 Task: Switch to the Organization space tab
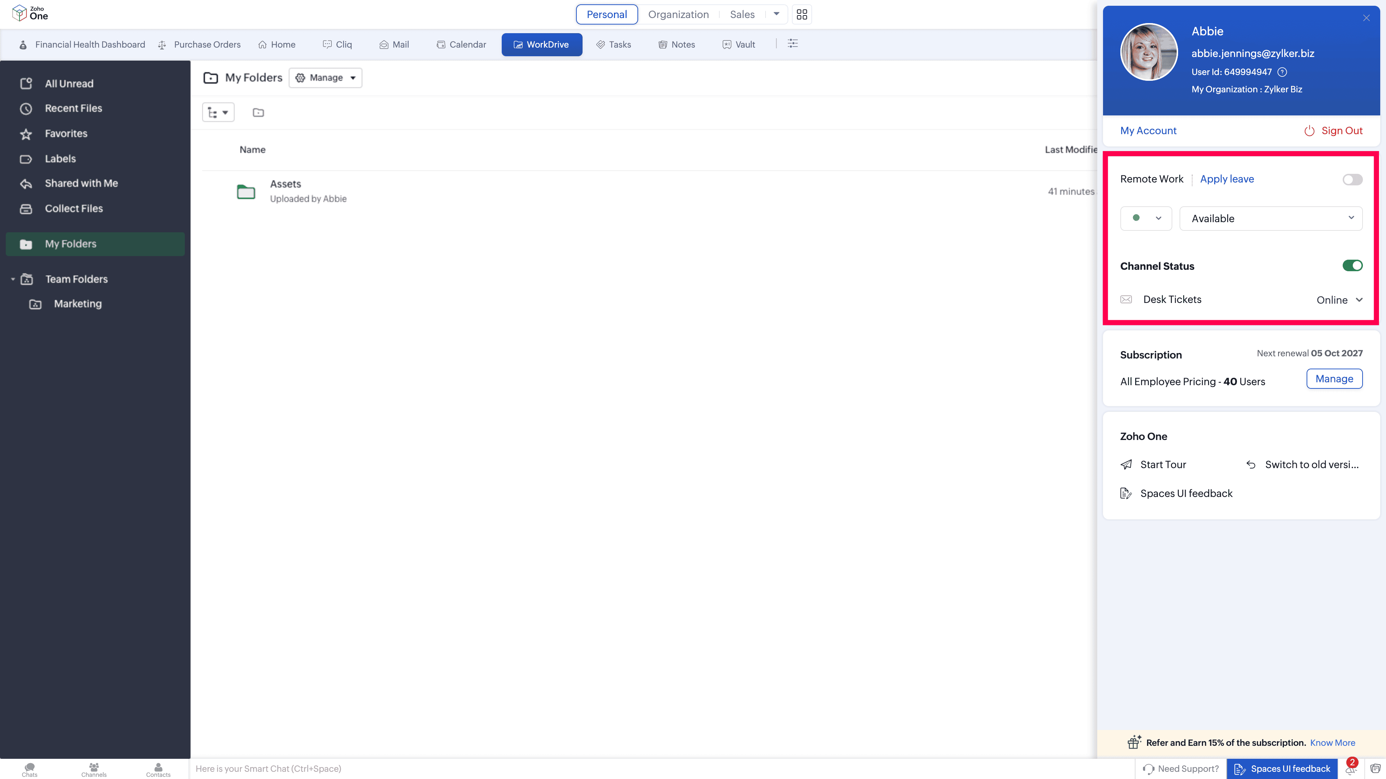[678, 14]
